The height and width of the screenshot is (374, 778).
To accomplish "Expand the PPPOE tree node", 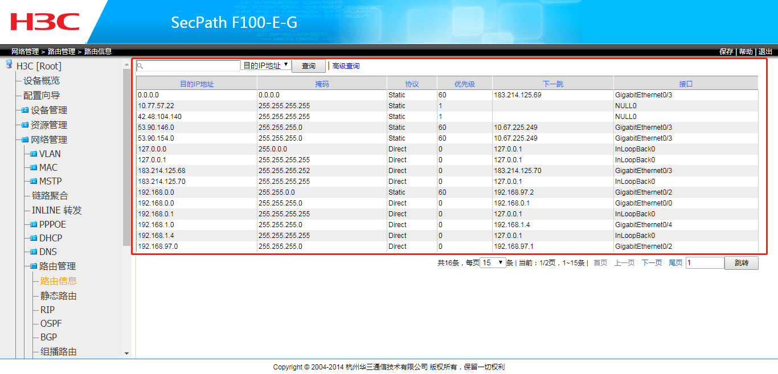I will (34, 224).
